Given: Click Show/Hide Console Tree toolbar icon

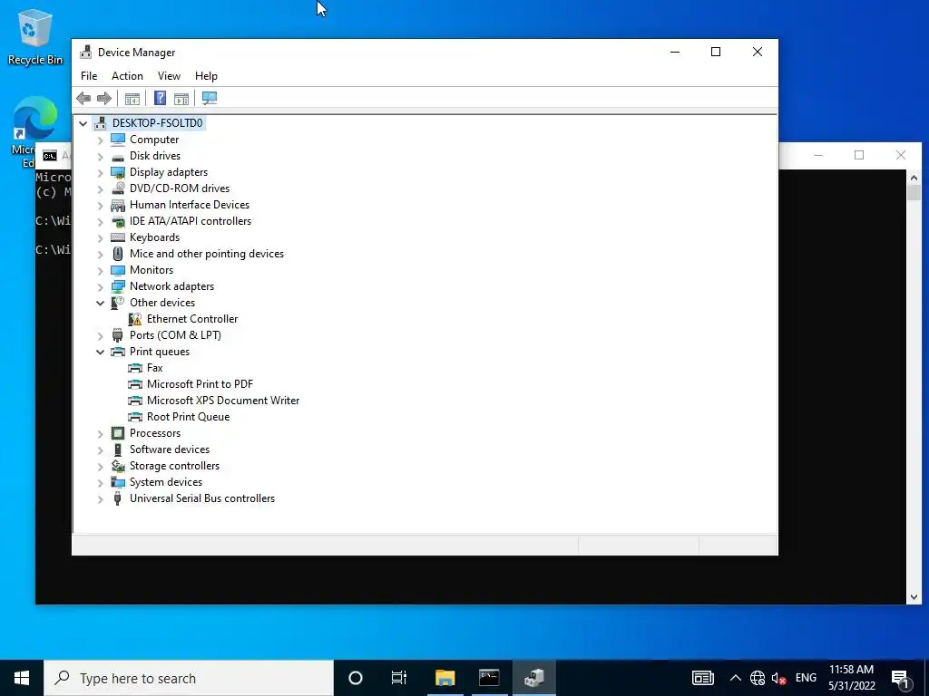Looking at the screenshot, I should [132, 98].
